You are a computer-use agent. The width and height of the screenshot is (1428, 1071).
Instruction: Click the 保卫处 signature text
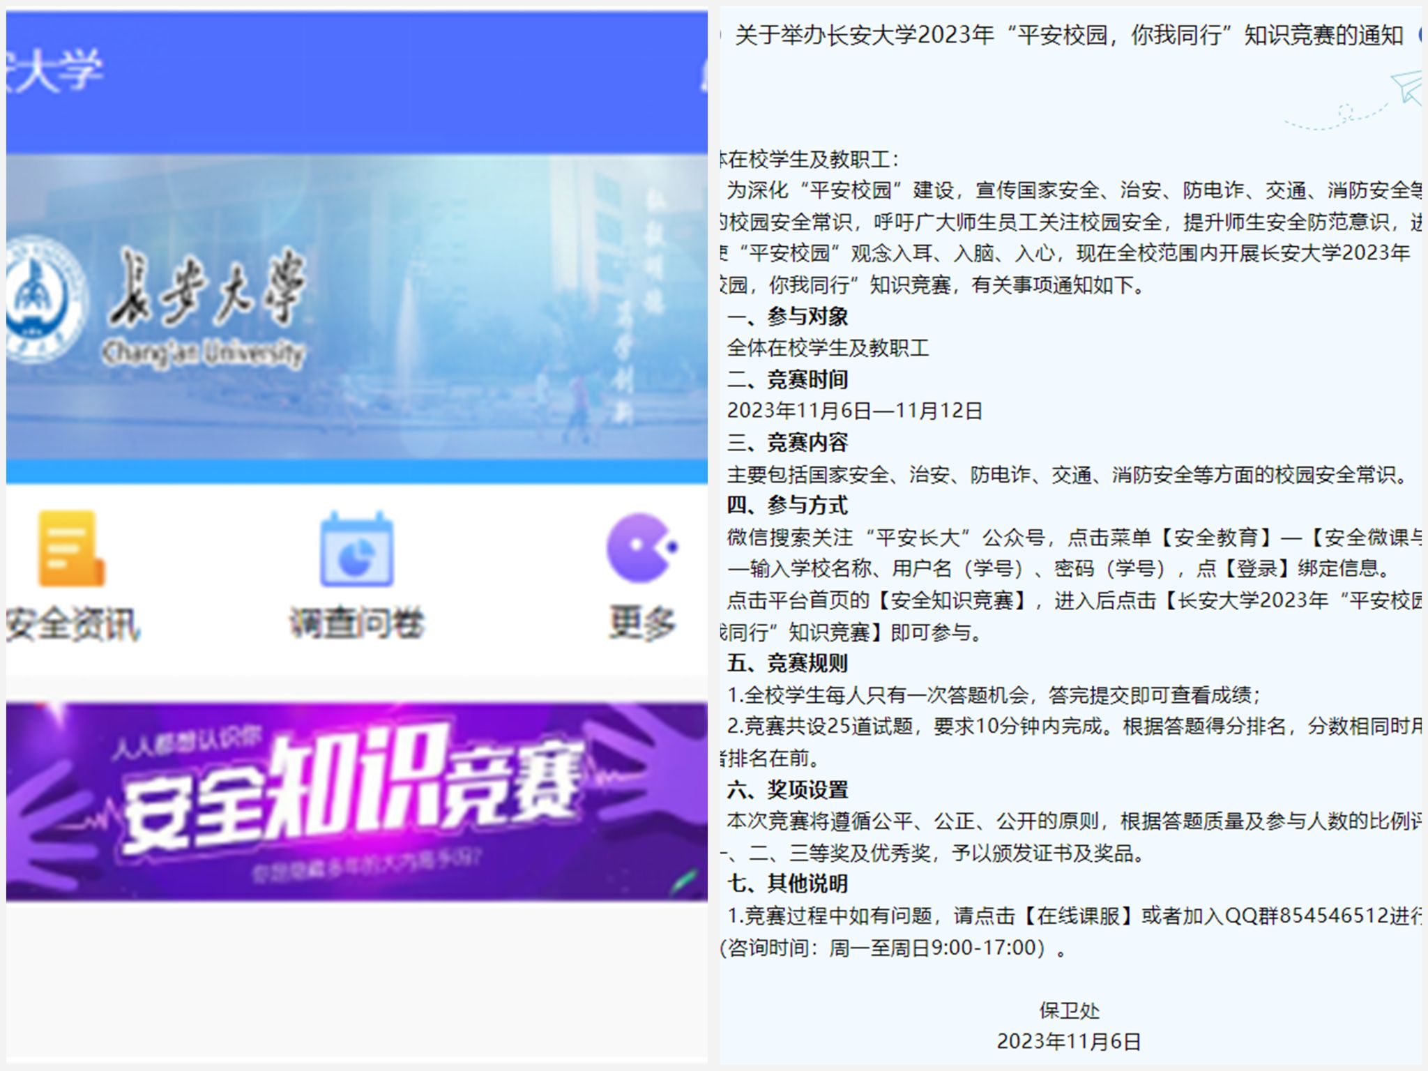pos(1068,1010)
